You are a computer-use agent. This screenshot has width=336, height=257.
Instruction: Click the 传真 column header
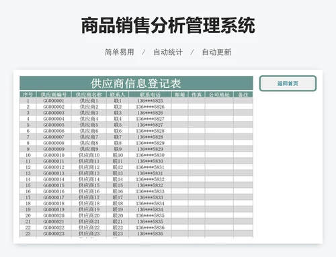(196, 95)
